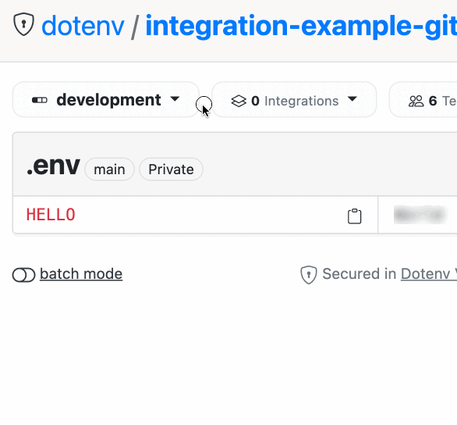457x425 pixels.
Task: Click the Private visibility badge
Action: click(171, 170)
